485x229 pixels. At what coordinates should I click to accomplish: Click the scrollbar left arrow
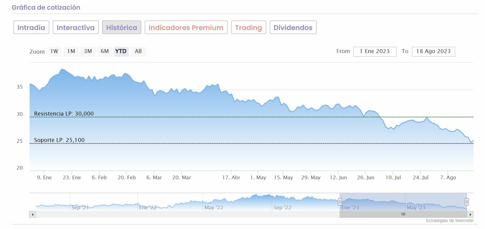32,214
